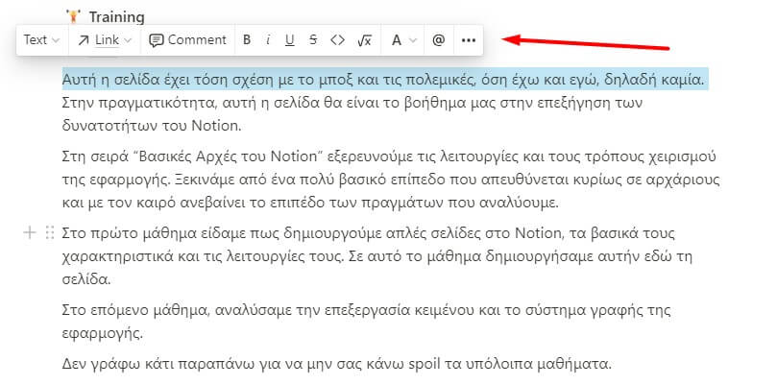Mark selection as inline code

pyautogui.click(x=337, y=40)
